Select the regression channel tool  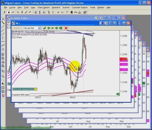[3, 46]
